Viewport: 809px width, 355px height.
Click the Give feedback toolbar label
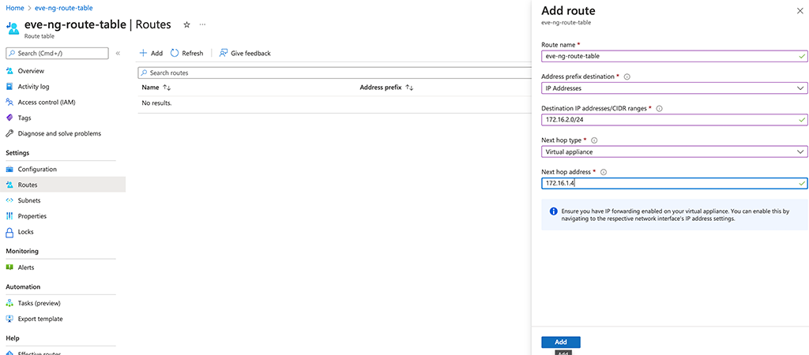pyautogui.click(x=250, y=54)
